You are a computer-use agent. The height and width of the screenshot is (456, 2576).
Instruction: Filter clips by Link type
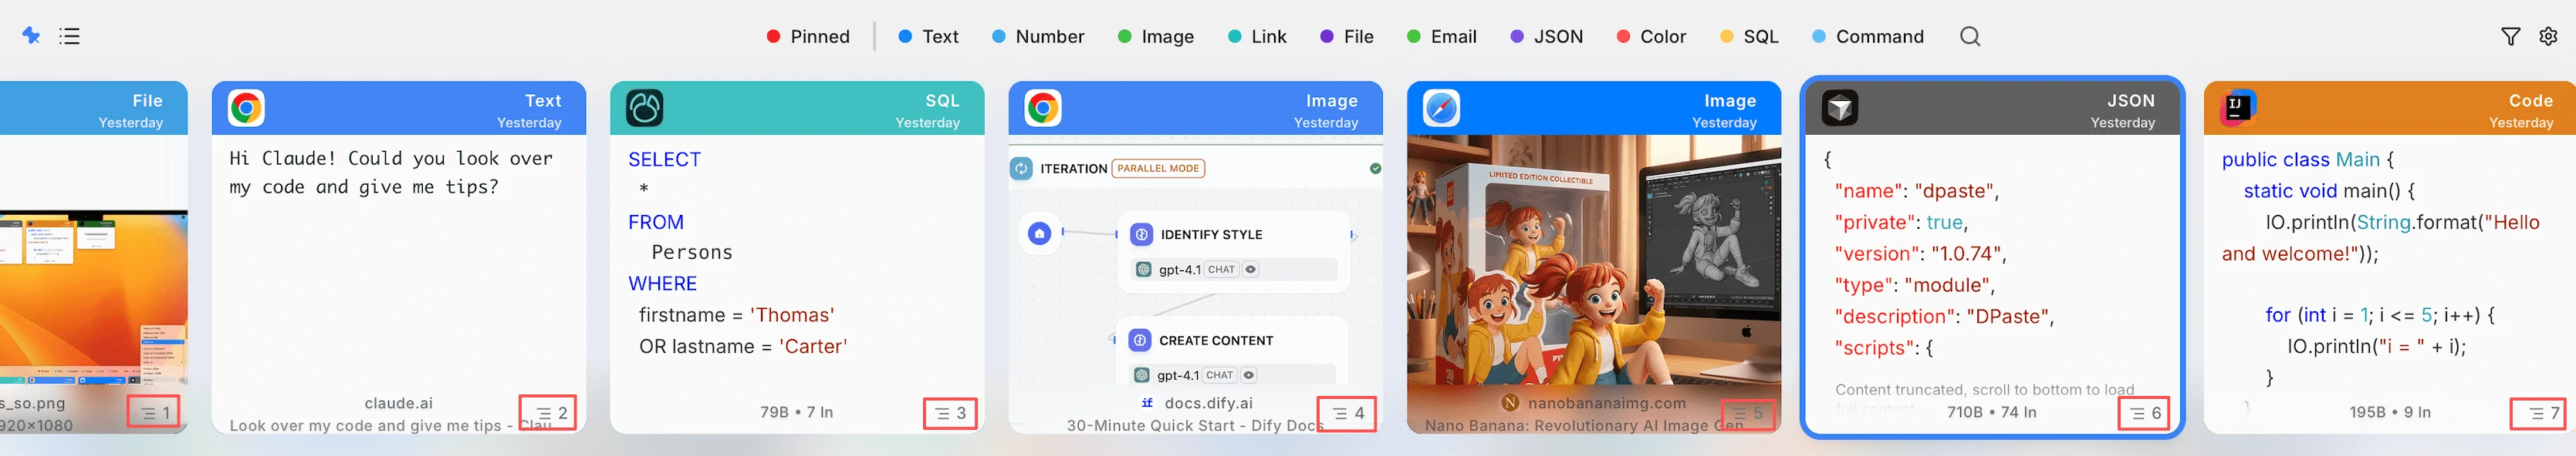[x=1257, y=37]
